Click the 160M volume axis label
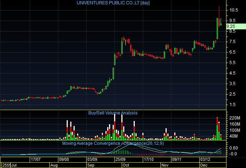The height and width of the screenshot is (168, 246). [235, 124]
